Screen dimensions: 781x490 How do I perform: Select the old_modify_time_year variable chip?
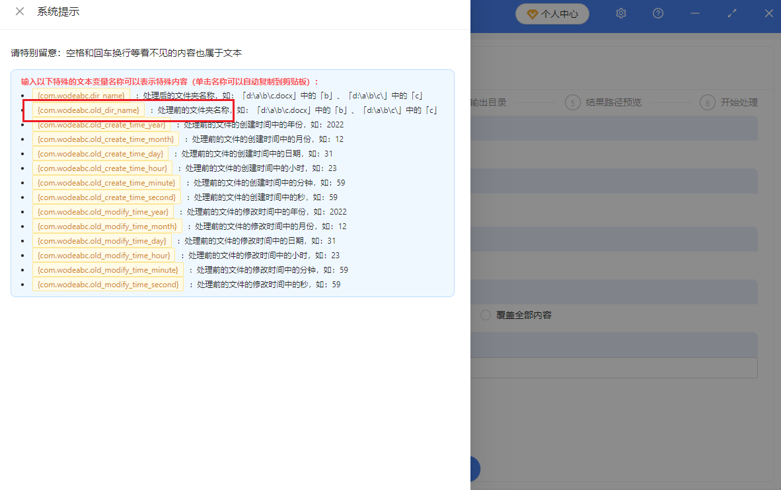pyautogui.click(x=103, y=211)
